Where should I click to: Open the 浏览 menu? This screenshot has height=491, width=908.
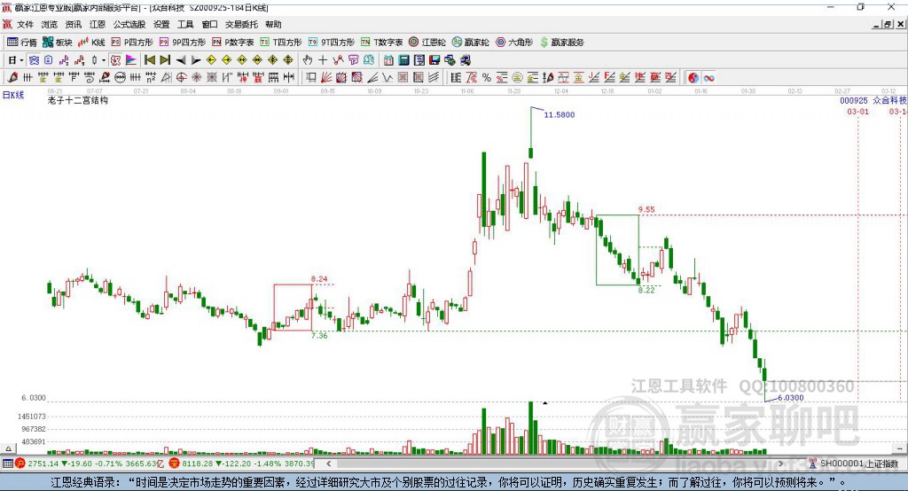pos(50,24)
